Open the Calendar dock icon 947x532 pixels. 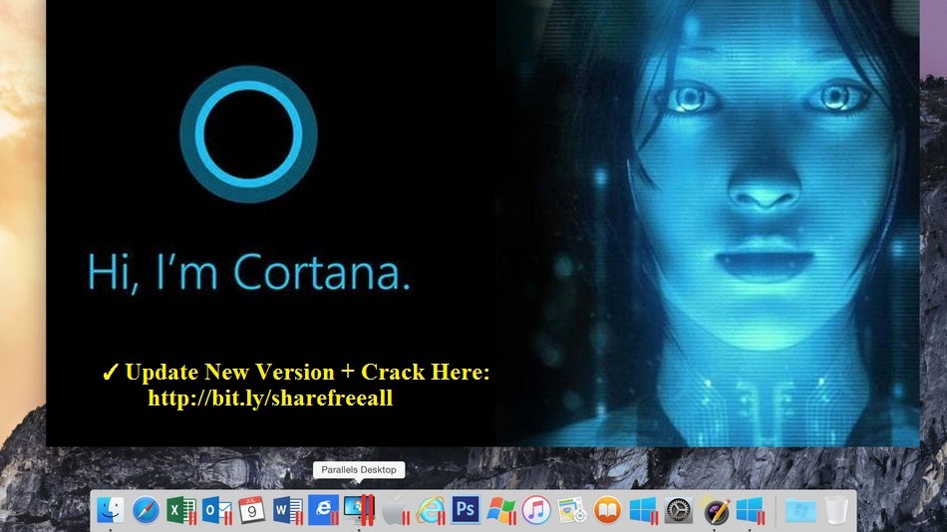(x=252, y=510)
